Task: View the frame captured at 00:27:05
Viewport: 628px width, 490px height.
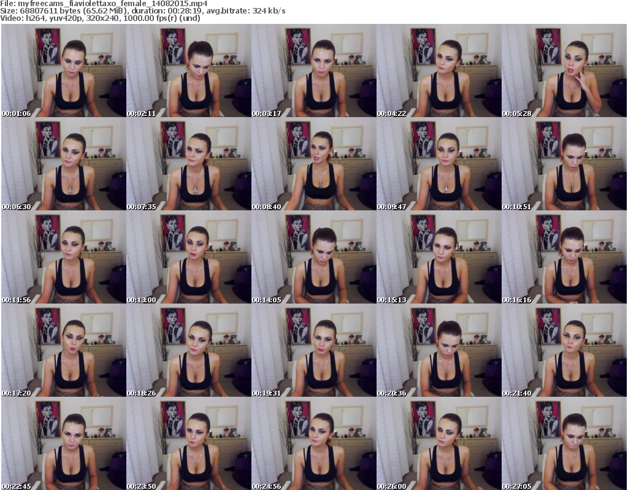Action: point(564,443)
